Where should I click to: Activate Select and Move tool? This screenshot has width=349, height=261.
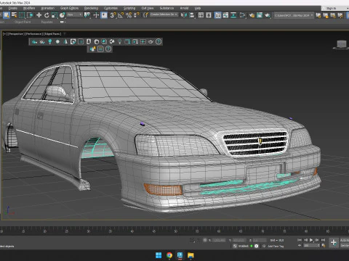coord(39,15)
